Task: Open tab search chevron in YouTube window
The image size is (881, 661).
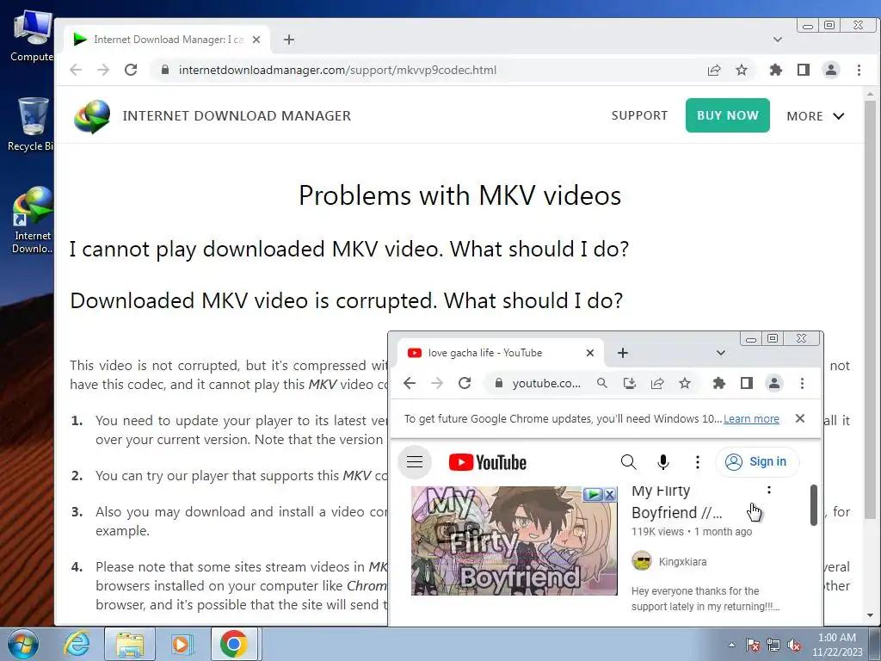Action: (721, 353)
